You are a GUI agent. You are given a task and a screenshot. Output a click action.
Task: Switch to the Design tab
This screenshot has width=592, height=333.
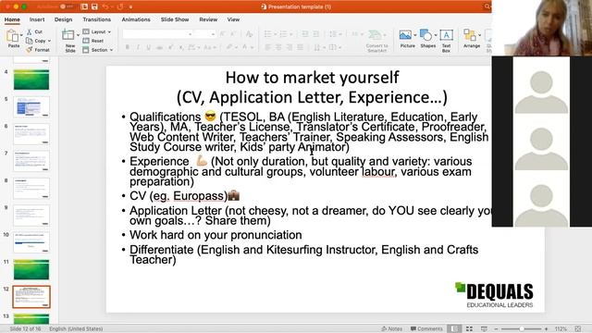tap(63, 19)
